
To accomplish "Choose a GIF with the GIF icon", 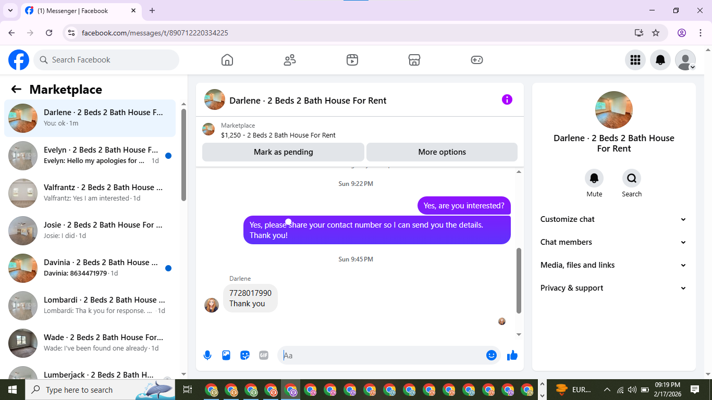I will 264,355.
